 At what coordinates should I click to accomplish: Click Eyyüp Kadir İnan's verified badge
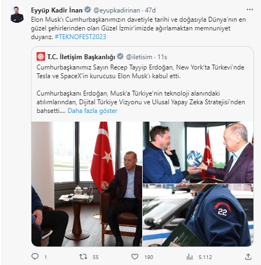click(88, 10)
